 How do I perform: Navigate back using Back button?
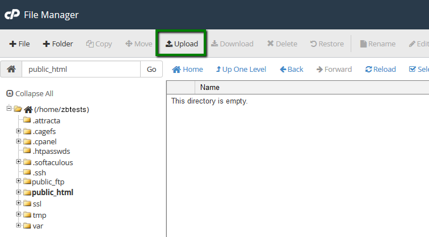click(292, 70)
